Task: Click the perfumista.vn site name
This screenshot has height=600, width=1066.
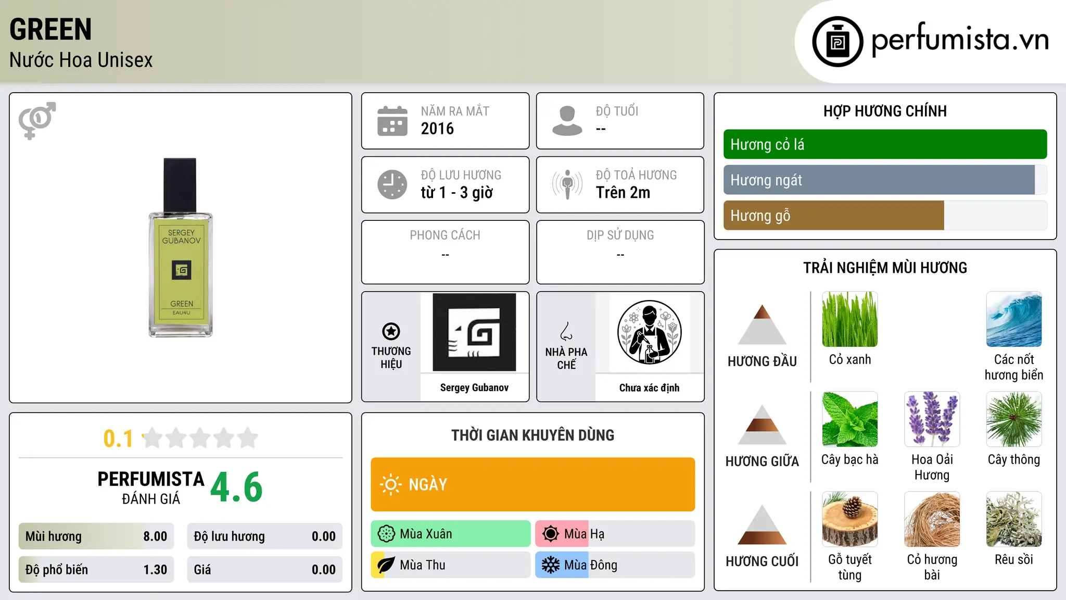Action: (x=960, y=40)
